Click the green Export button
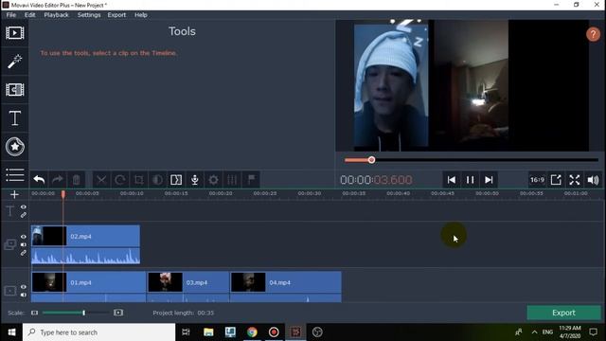606x341 pixels. coord(563,313)
